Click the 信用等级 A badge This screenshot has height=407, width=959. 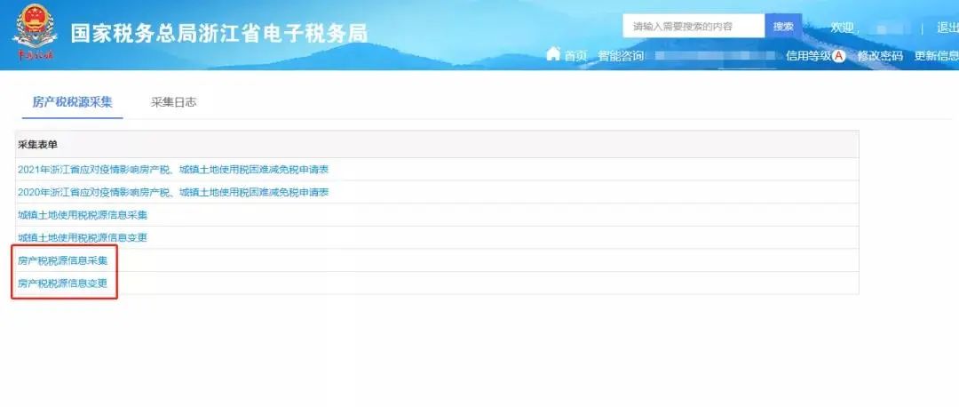pos(838,56)
